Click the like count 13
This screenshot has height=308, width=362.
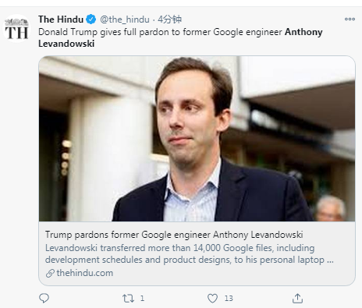click(x=229, y=298)
